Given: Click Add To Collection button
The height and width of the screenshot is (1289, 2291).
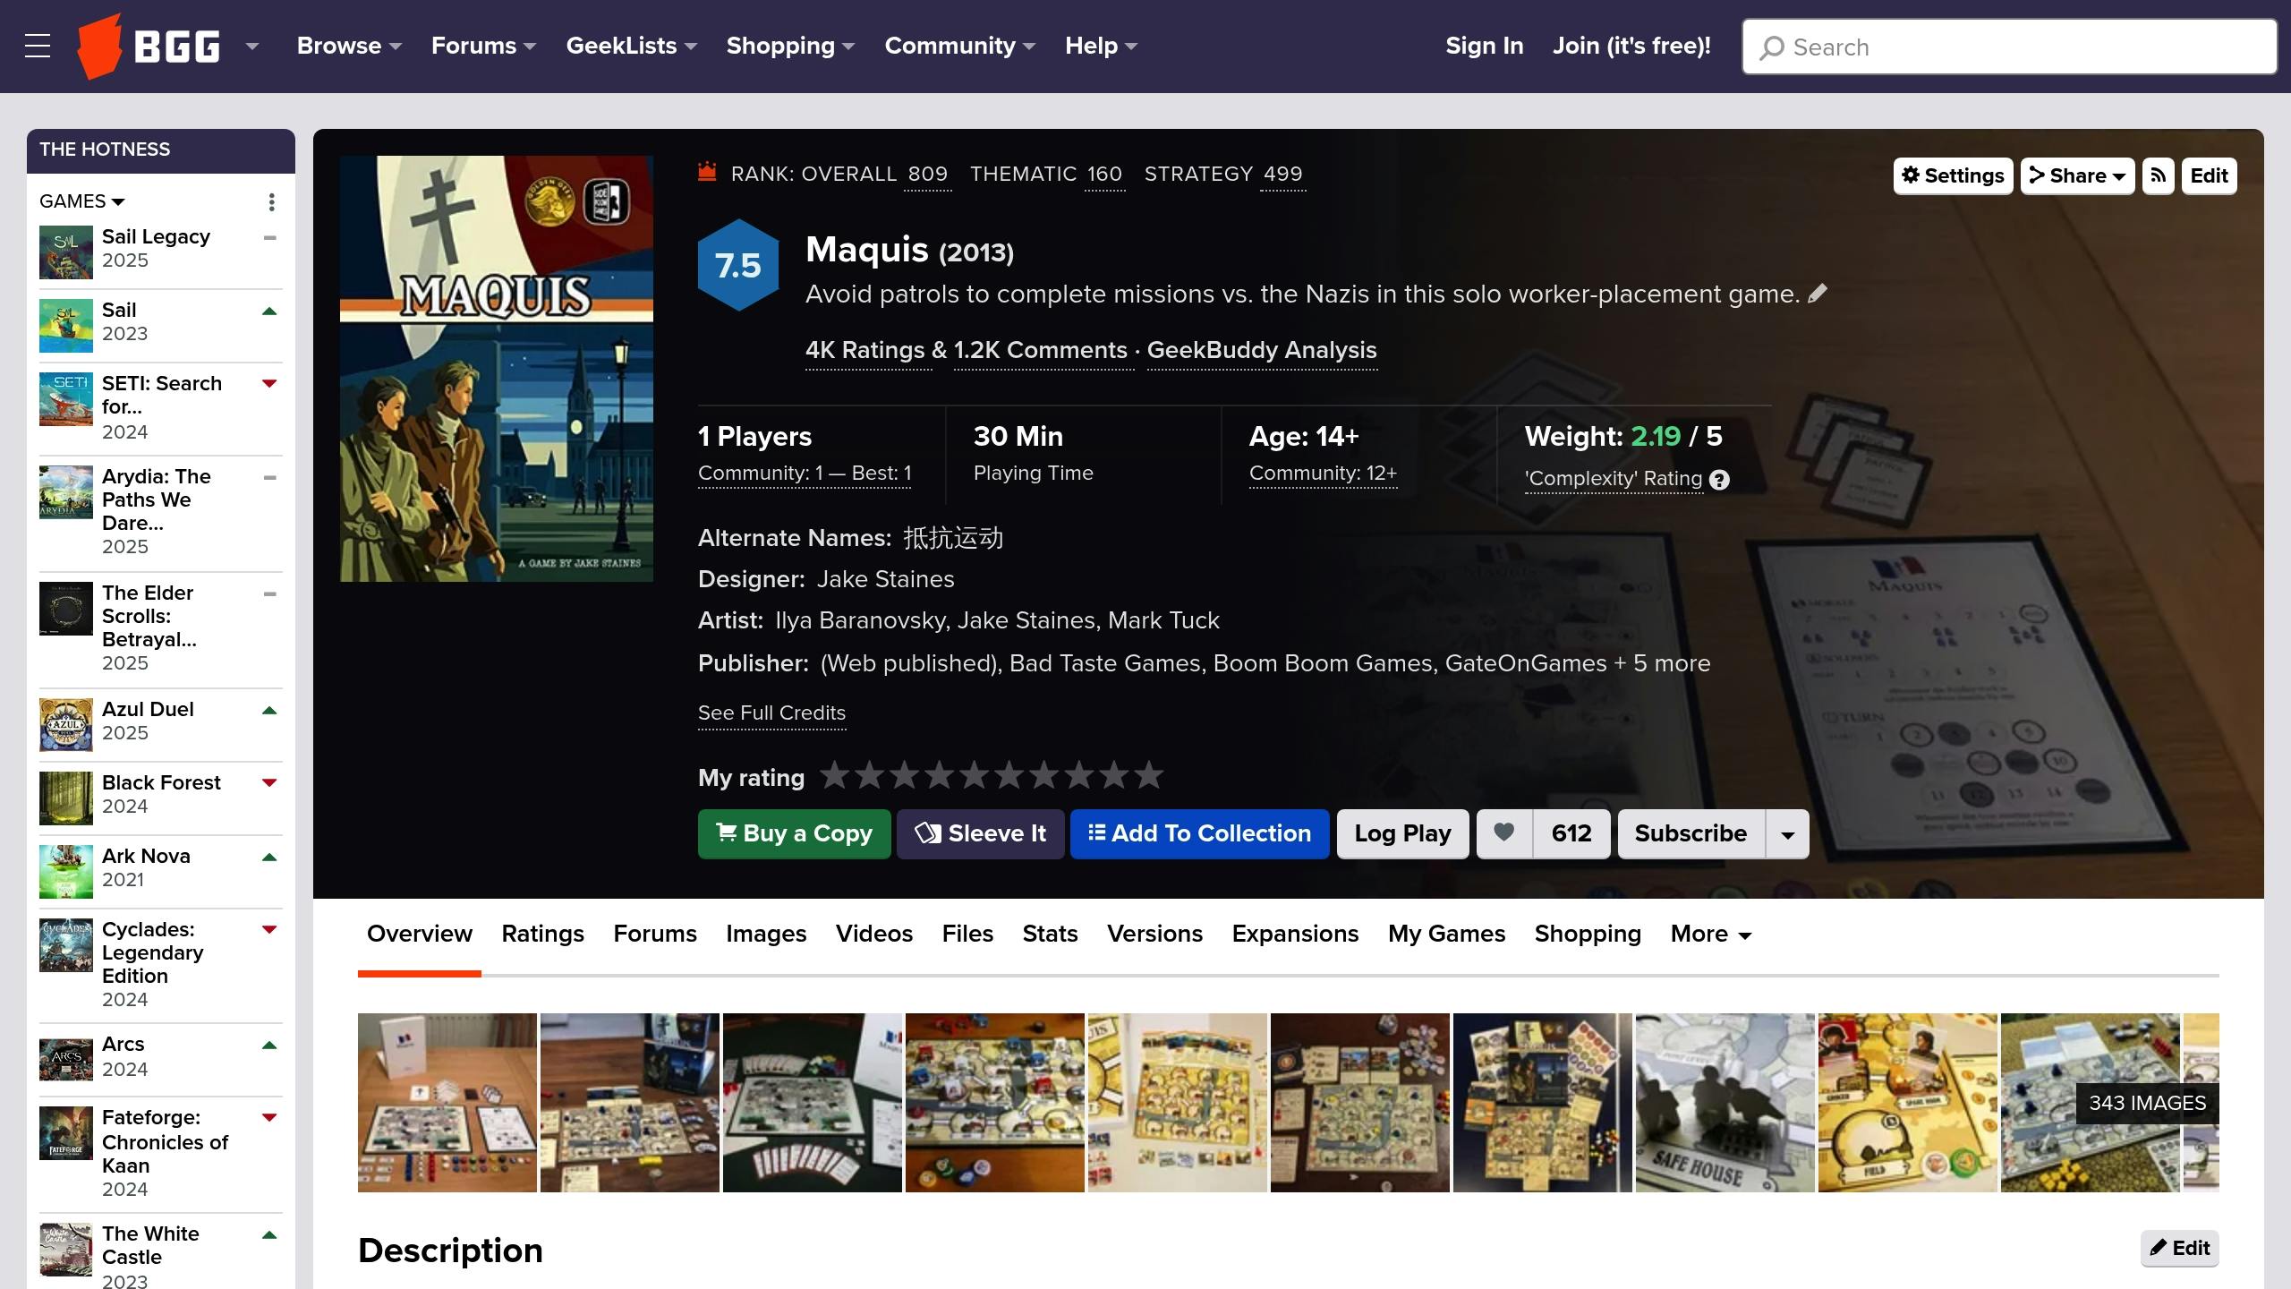Looking at the screenshot, I should 1199,833.
